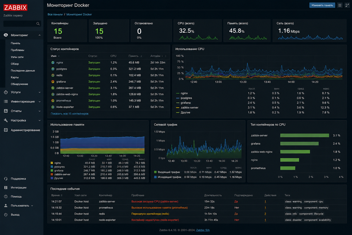This screenshot has width=352, height=235.
Task: Open Обнаружение in the sidebar
Action: tap(19, 84)
